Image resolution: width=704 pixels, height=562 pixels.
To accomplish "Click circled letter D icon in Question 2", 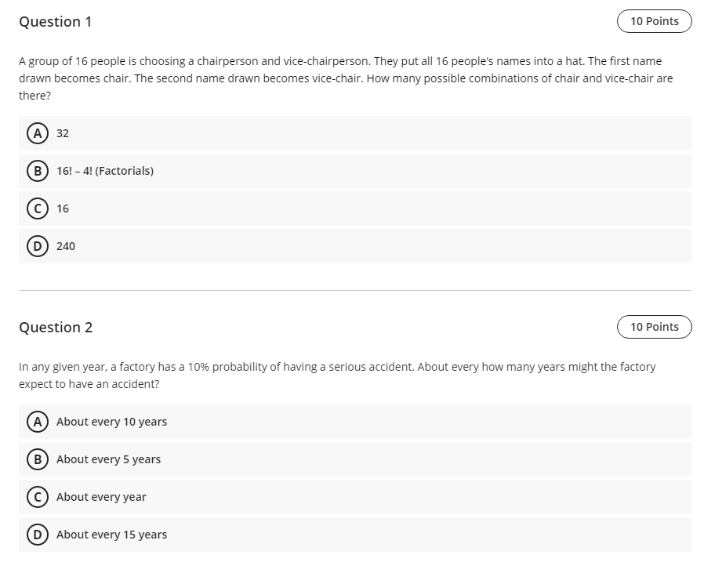I will tap(37, 535).
